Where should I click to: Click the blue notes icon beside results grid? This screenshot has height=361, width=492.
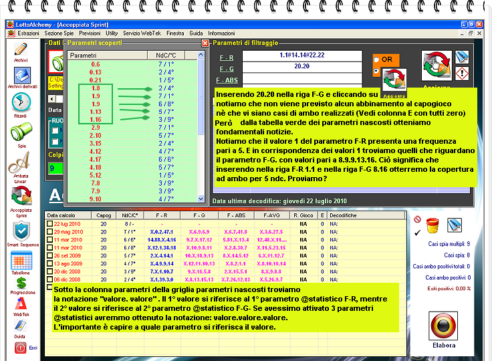(x=455, y=225)
